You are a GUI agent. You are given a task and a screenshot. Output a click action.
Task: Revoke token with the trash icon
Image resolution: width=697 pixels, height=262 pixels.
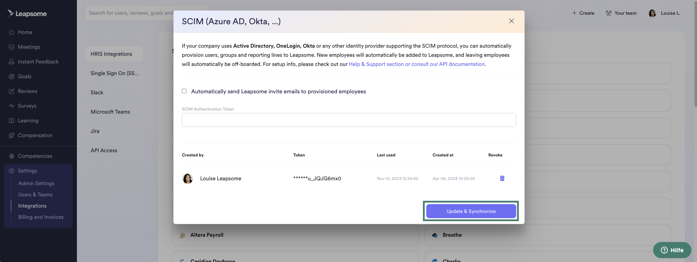[x=502, y=179]
